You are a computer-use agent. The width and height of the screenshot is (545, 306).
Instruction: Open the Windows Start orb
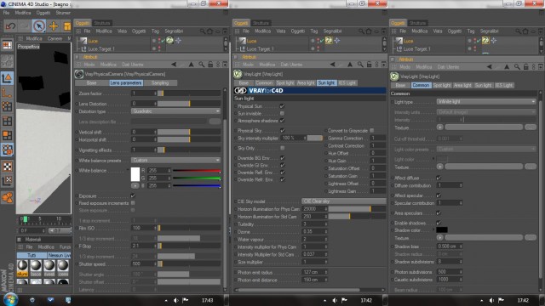[x=10, y=300]
